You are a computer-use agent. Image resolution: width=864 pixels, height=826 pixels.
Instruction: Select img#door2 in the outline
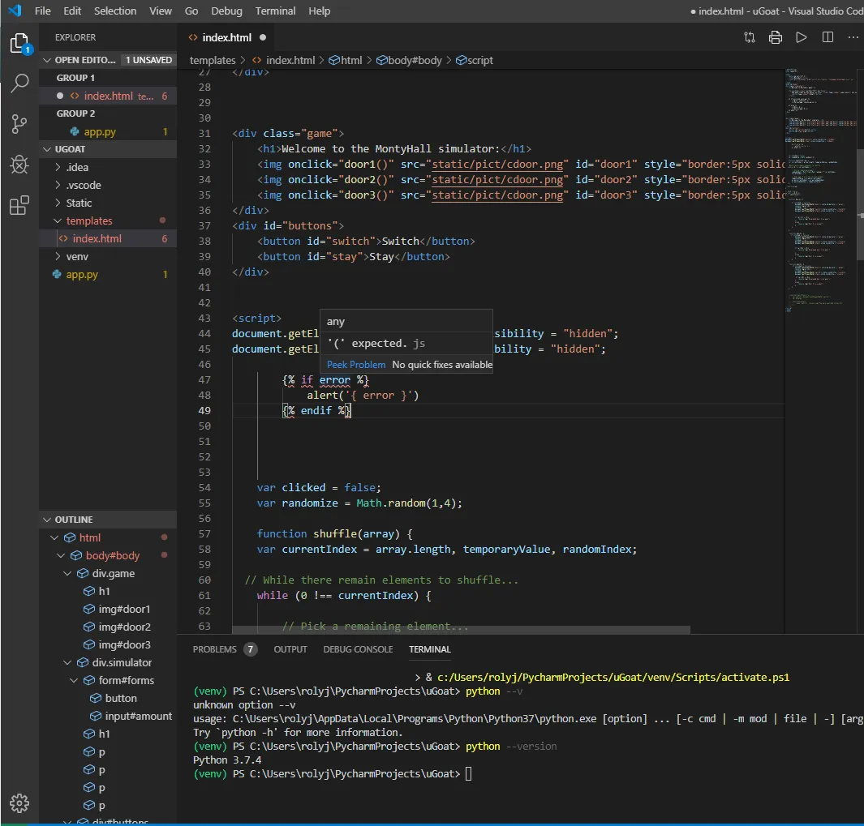(124, 627)
